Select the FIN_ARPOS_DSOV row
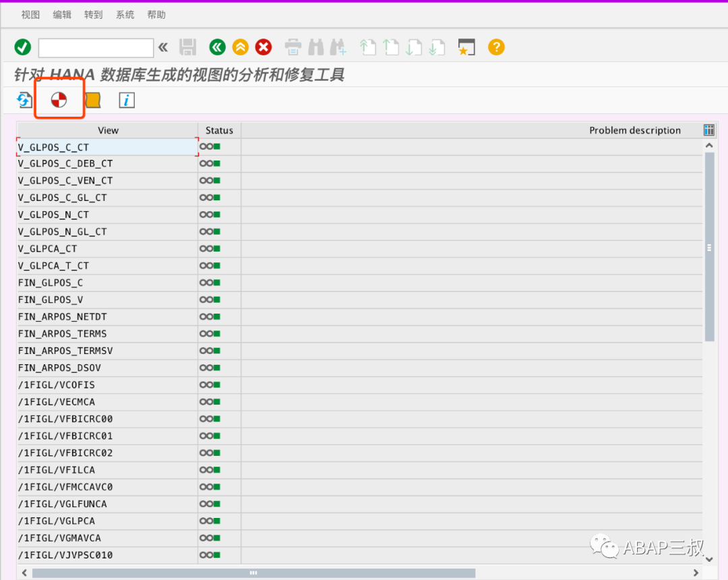 [x=359, y=368]
